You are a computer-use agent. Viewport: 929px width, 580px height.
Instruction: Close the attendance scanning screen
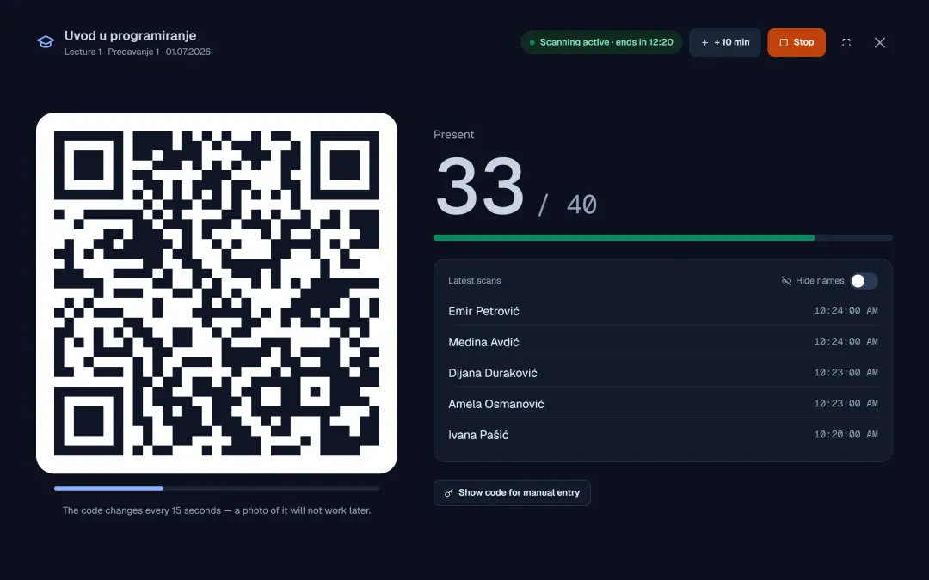pos(880,43)
